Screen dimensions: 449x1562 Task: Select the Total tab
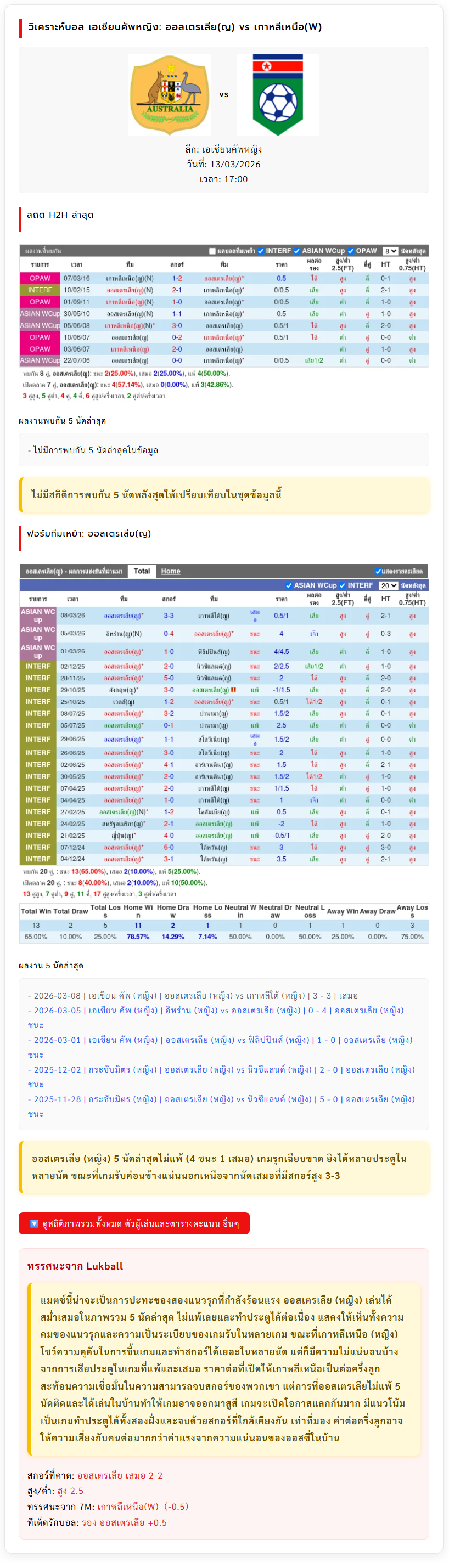pyautogui.click(x=142, y=571)
